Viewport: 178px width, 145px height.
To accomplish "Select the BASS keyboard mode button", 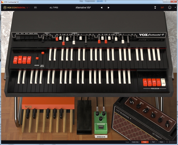I will (27, 37).
